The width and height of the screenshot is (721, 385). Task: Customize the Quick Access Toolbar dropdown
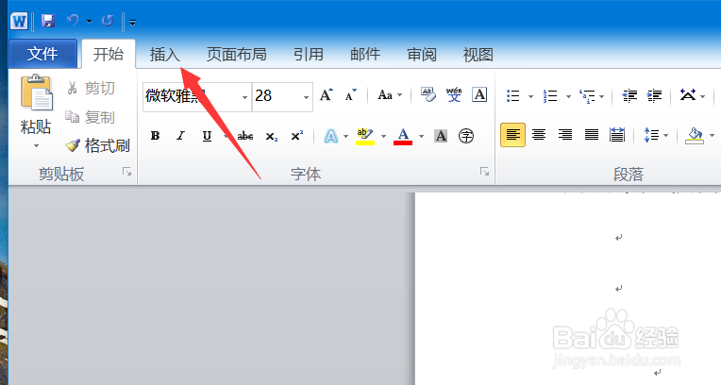point(132,22)
